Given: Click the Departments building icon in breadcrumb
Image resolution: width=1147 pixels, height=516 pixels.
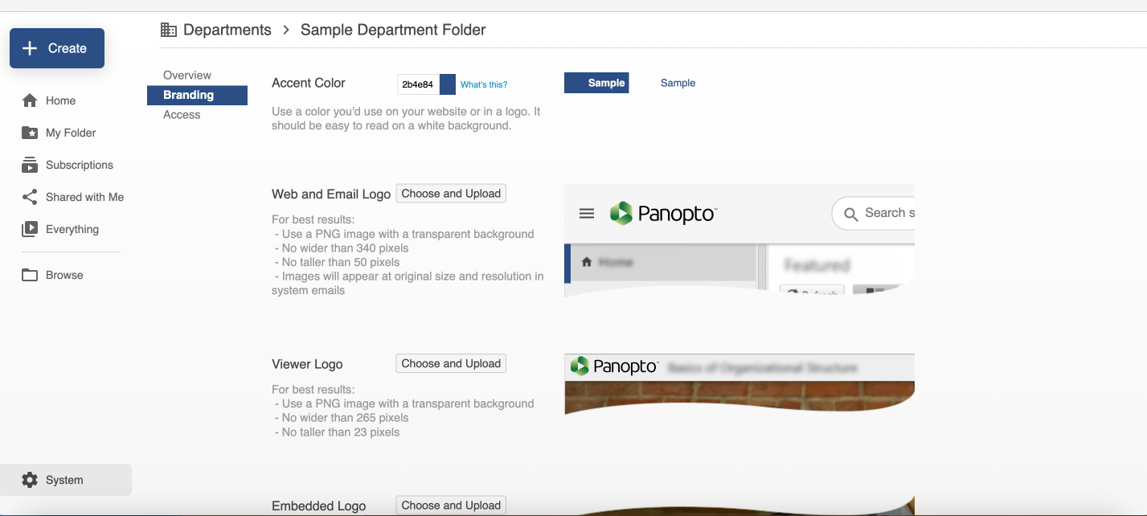Looking at the screenshot, I should (x=169, y=30).
